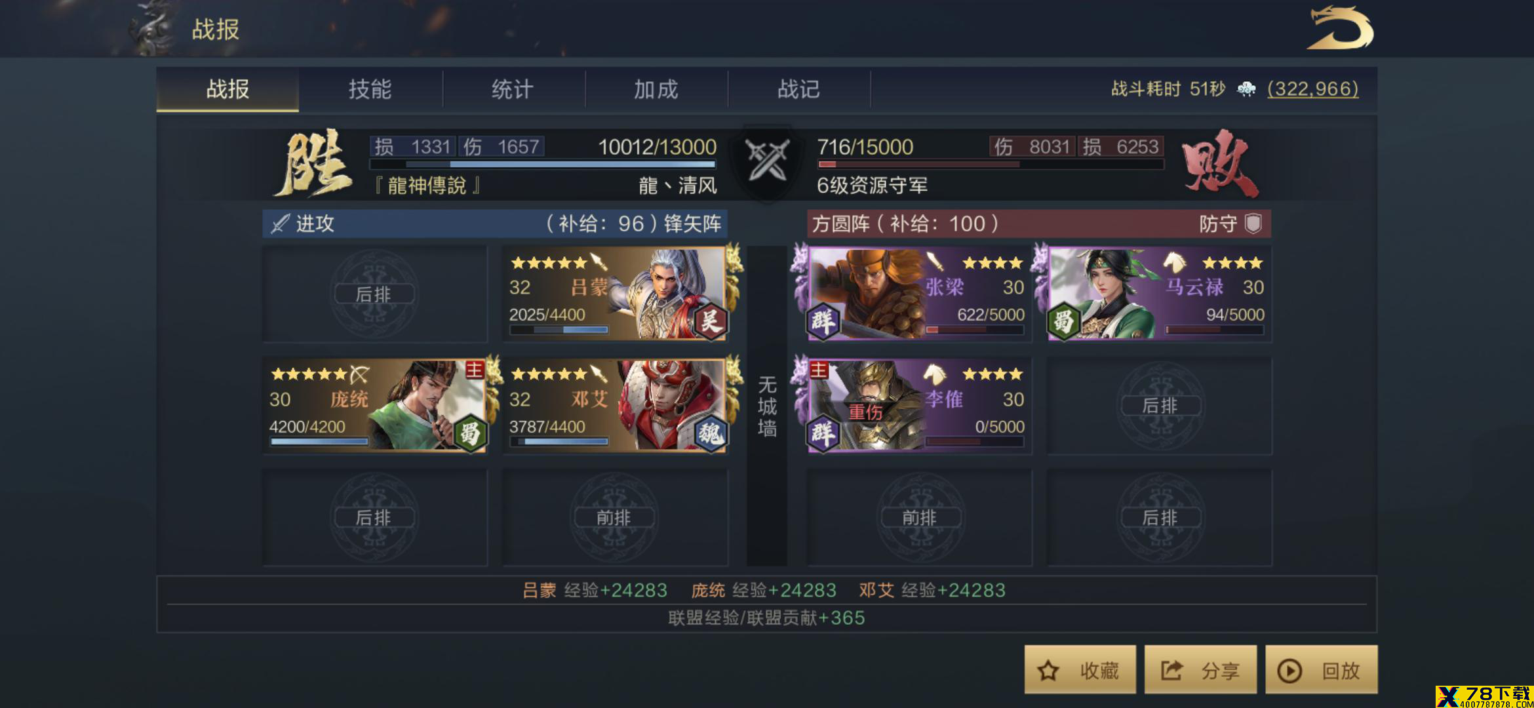Play the battle replay with 回放
Image resolution: width=1534 pixels, height=708 pixels.
coord(1321,669)
